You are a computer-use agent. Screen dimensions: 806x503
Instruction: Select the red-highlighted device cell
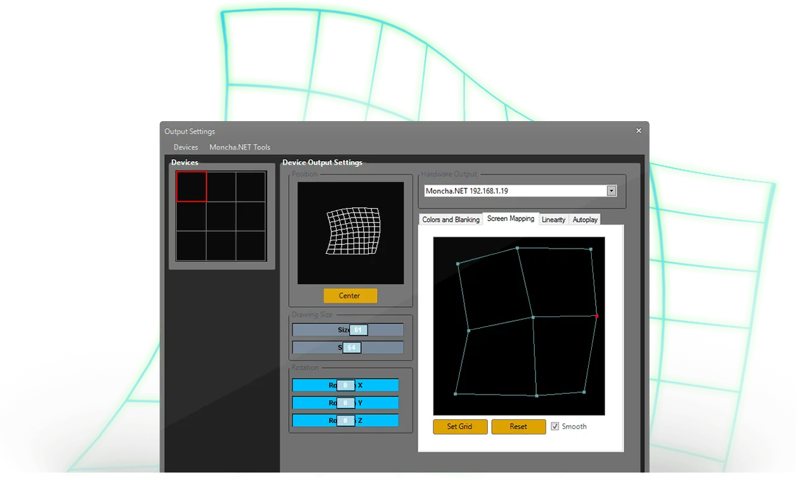(x=191, y=186)
